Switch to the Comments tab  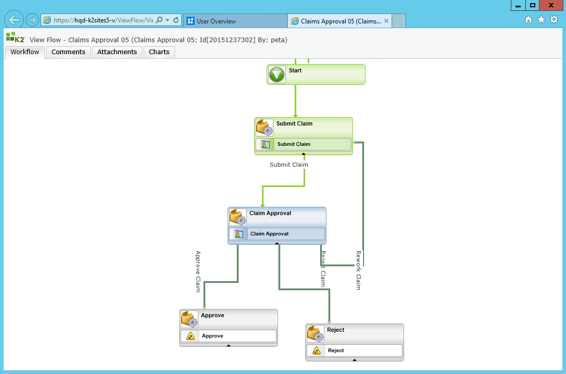tap(68, 52)
